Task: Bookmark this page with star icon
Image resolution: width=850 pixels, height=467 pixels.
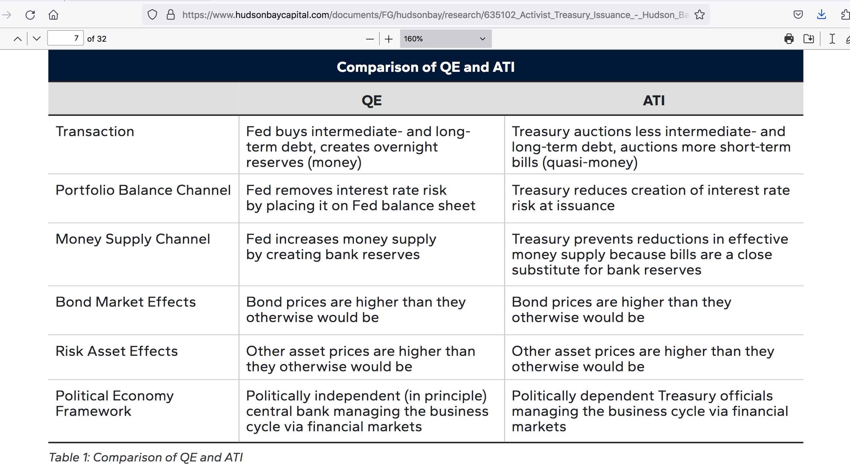Action: click(x=700, y=15)
